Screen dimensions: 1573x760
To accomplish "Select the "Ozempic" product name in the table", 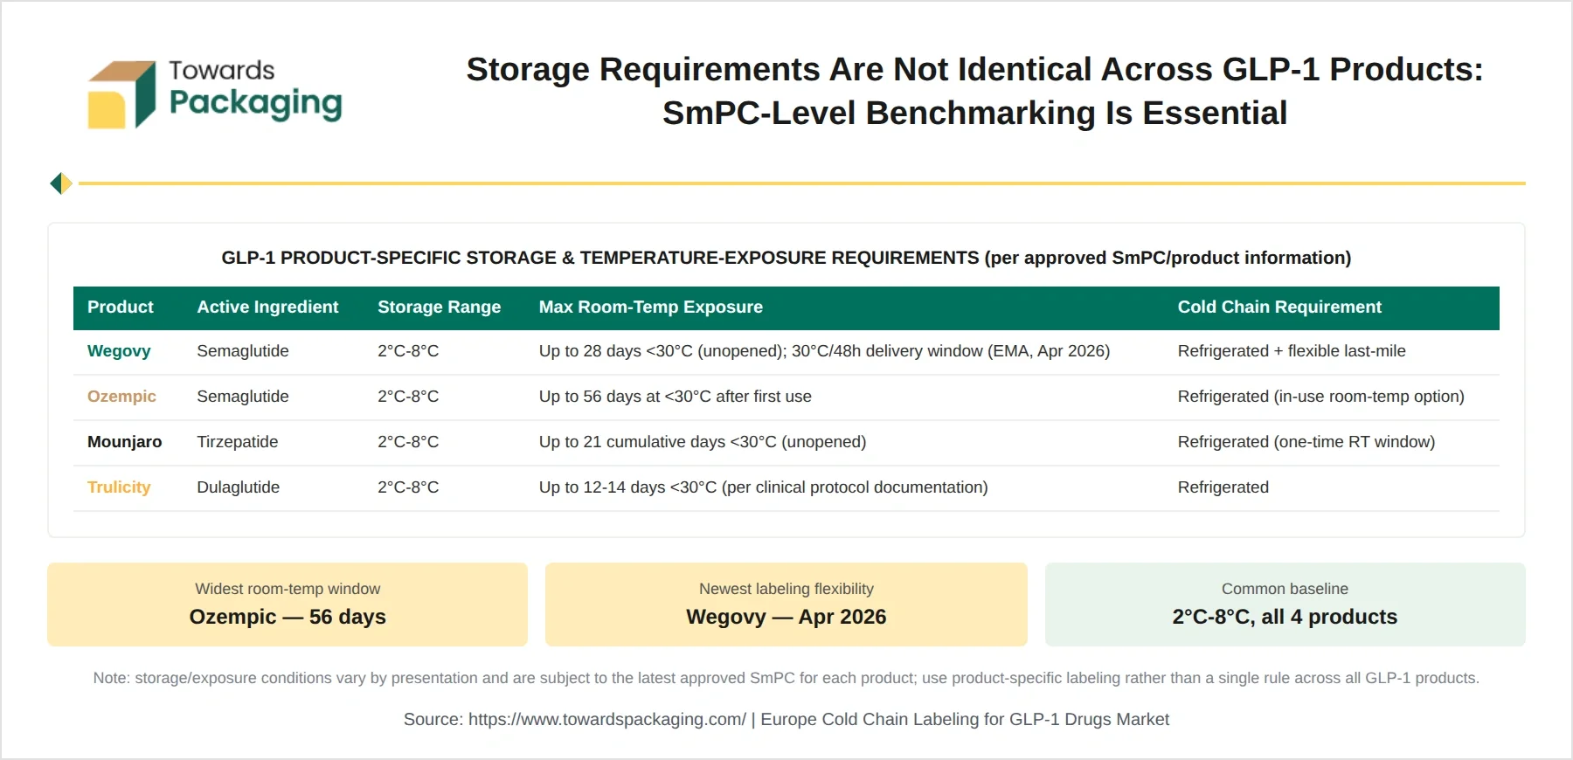I will click(121, 397).
